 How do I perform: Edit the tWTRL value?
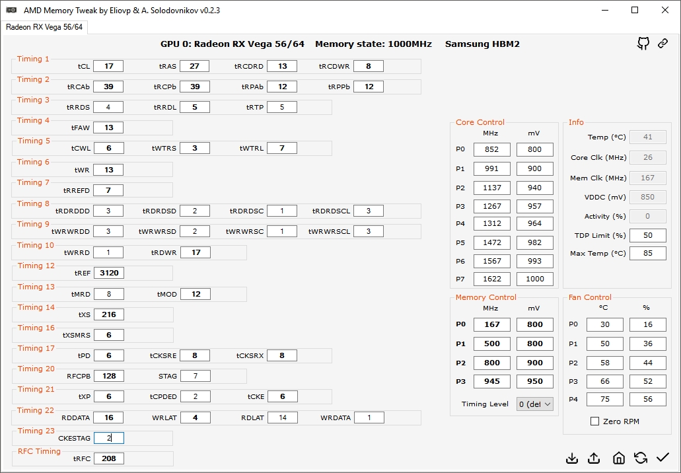click(282, 148)
